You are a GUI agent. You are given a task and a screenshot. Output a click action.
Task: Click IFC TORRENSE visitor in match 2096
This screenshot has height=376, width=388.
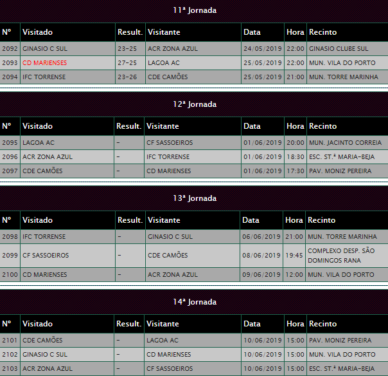[168, 156]
